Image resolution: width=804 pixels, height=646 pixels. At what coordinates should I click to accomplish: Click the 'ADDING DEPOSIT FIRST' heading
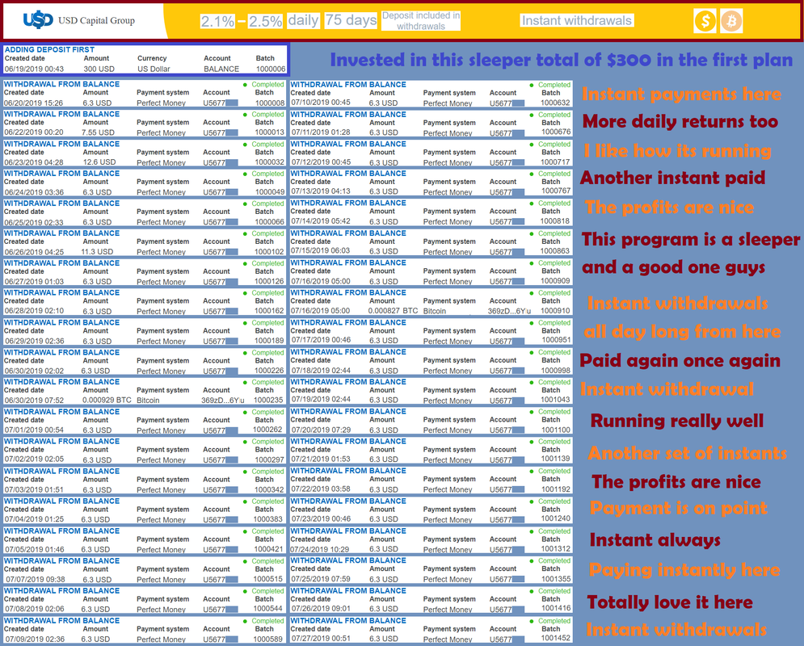[x=50, y=50]
